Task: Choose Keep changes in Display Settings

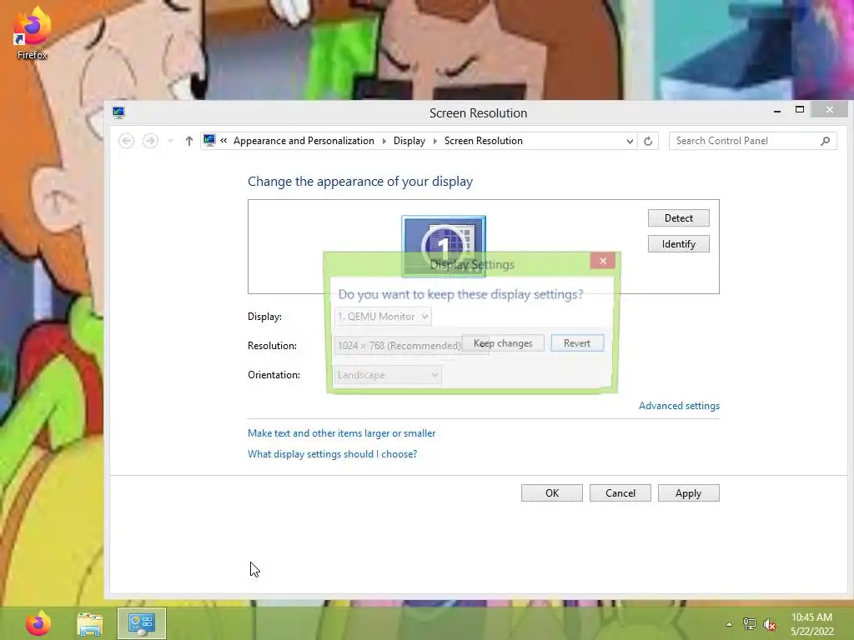Action: [503, 343]
